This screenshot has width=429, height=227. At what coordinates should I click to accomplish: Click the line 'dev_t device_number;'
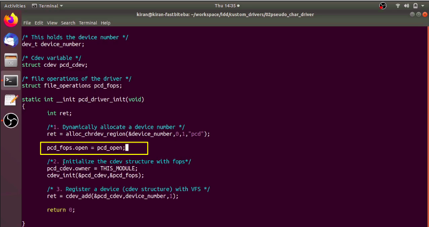pos(53,44)
